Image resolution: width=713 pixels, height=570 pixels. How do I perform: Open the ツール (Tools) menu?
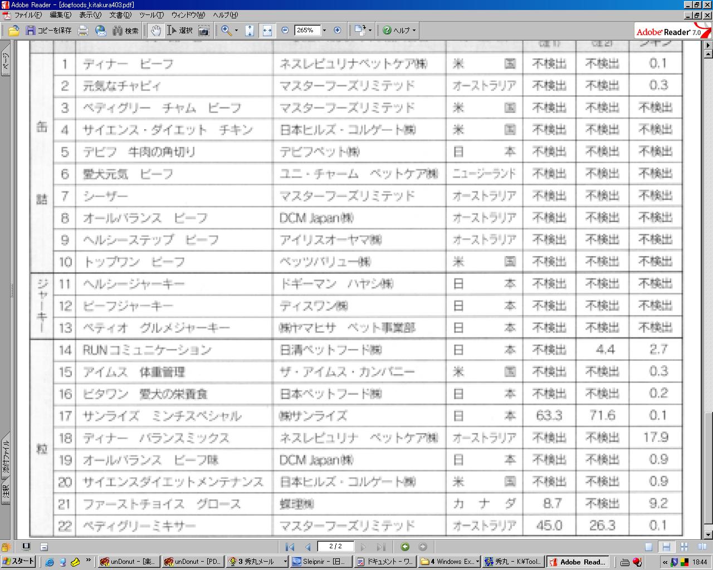(x=150, y=15)
